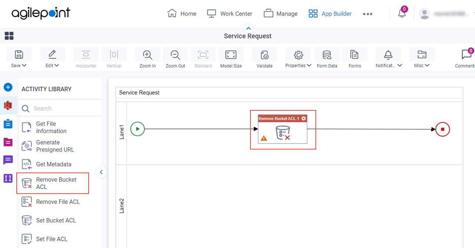Select the magenta form sidebar icon
This screenshot has width=475, height=248.
point(8,142)
